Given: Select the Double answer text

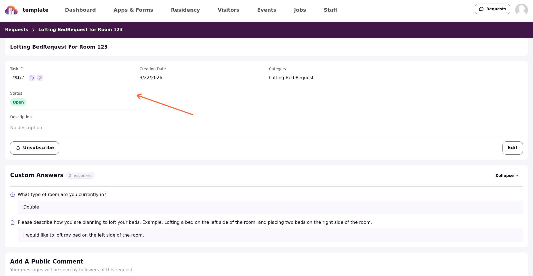Looking at the screenshot, I should coord(31,207).
